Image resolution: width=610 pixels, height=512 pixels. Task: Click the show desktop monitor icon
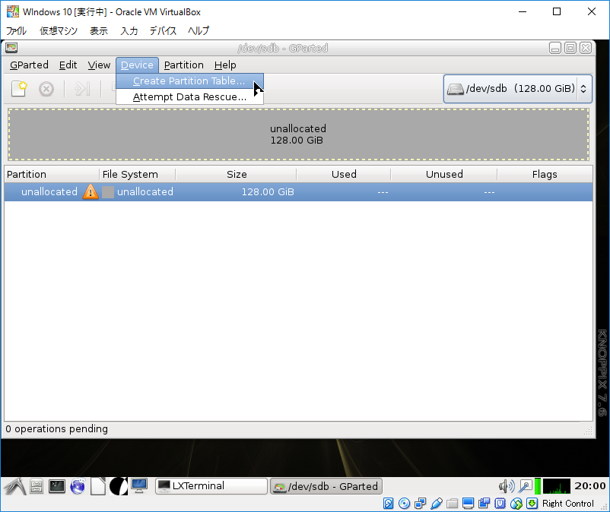pos(139,486)
